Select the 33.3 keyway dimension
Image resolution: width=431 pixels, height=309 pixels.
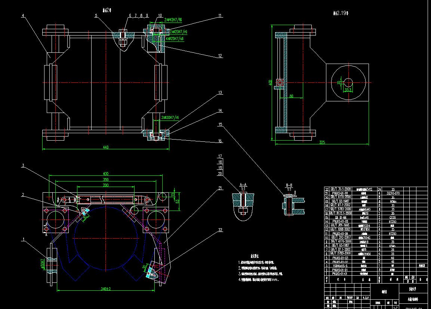[348, 90]
